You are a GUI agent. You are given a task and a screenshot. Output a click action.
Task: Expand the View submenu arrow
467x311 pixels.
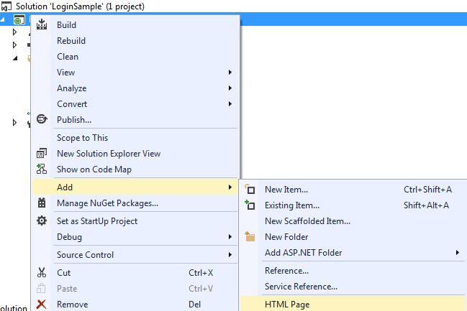point(230,73)
